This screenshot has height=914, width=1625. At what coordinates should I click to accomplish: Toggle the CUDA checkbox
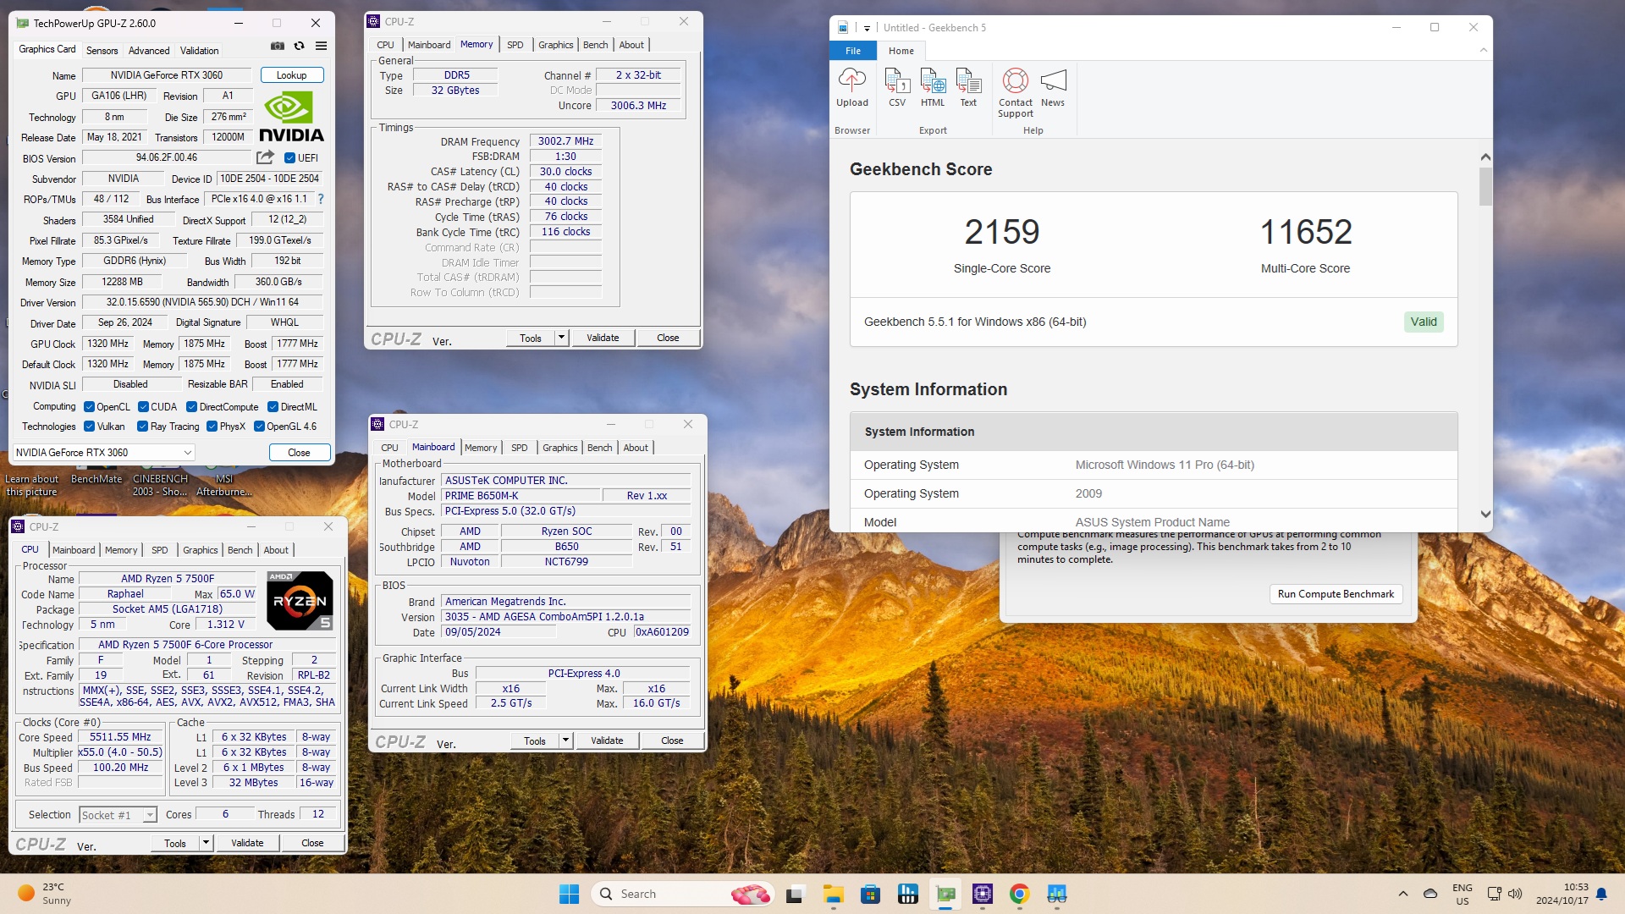coord(143,407)
